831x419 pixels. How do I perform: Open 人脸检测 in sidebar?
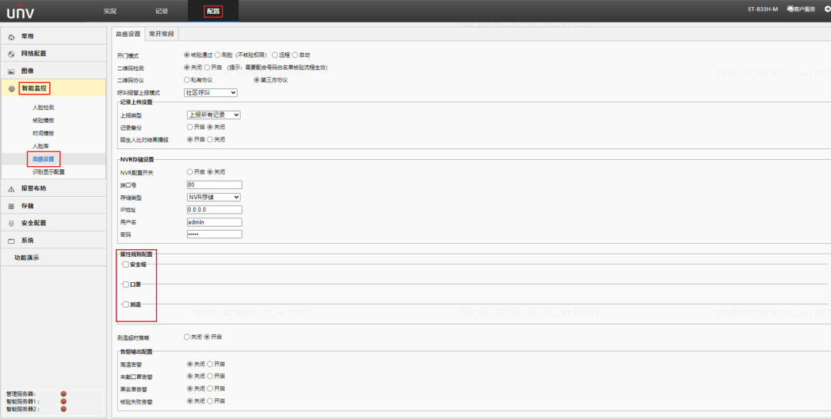point(43,108)
